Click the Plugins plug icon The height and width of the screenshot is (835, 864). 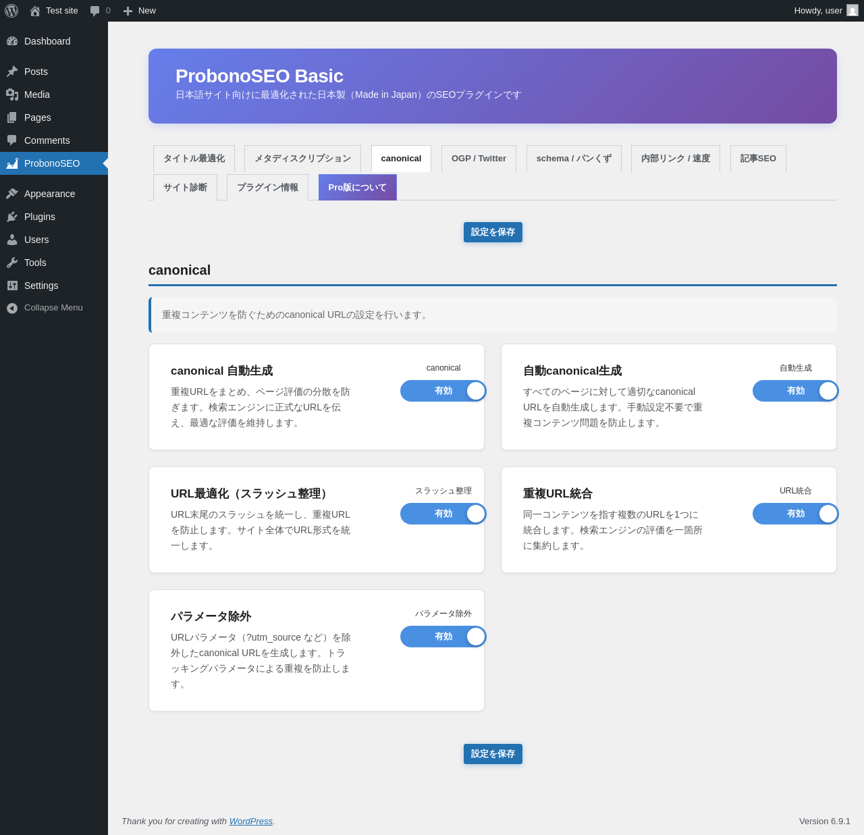point(12,217)
